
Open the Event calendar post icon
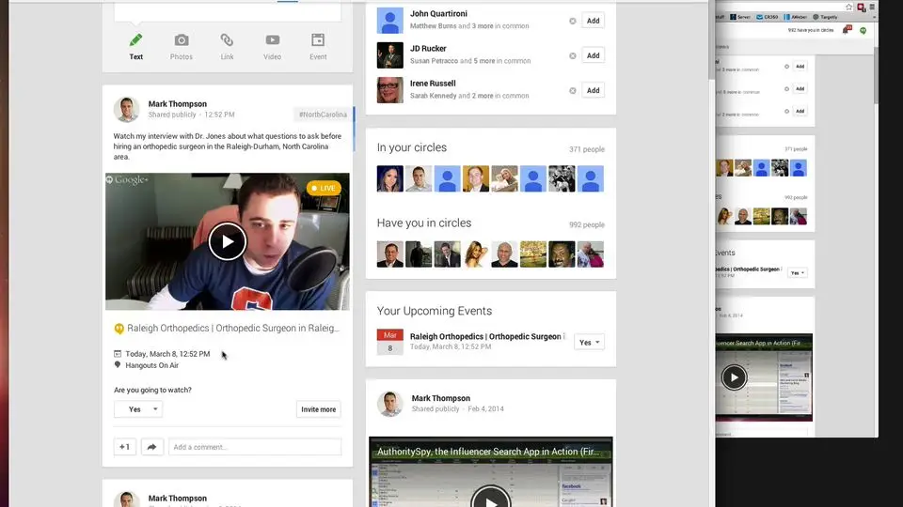(318, 39)
